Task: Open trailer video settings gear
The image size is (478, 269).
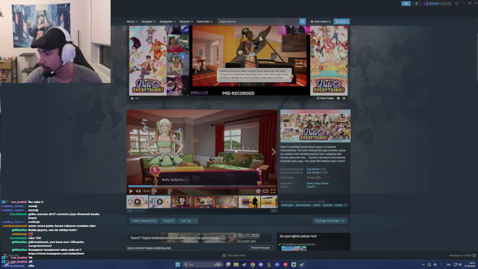Action: click(258, 191)
